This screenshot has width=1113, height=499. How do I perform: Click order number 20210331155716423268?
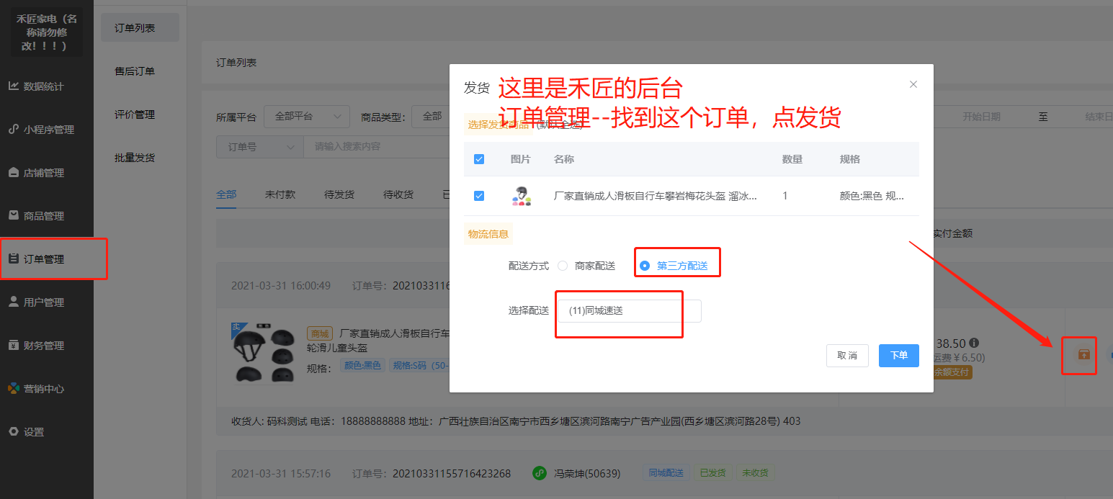click(x=452, y=474)
